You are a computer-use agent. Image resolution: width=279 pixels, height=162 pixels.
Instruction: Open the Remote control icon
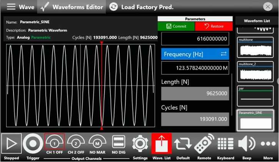pos(204,144)
